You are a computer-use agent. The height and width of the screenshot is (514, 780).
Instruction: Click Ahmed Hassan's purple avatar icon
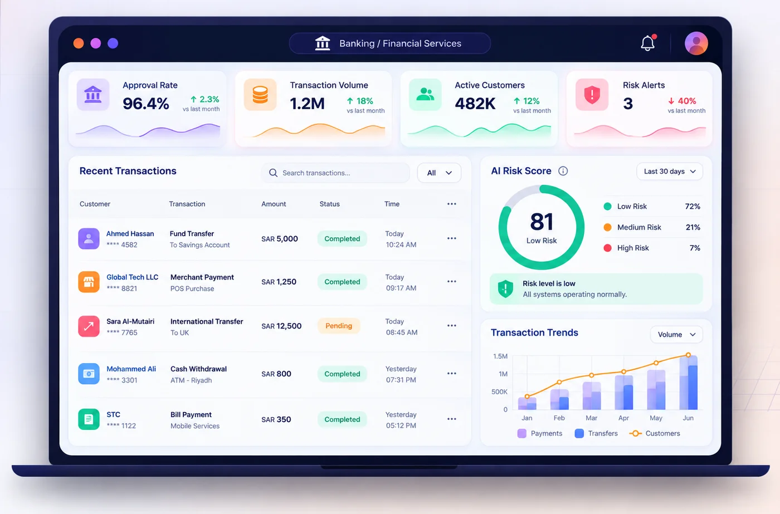[x=89, y=238]
